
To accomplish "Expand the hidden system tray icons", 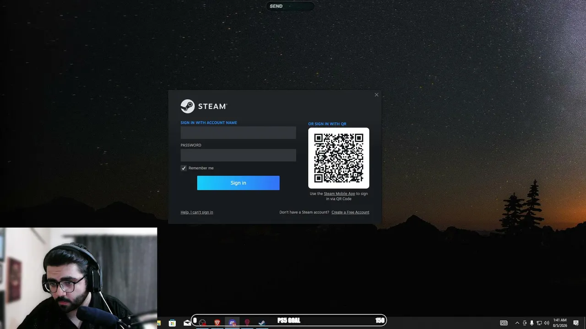I will [517, 323].
